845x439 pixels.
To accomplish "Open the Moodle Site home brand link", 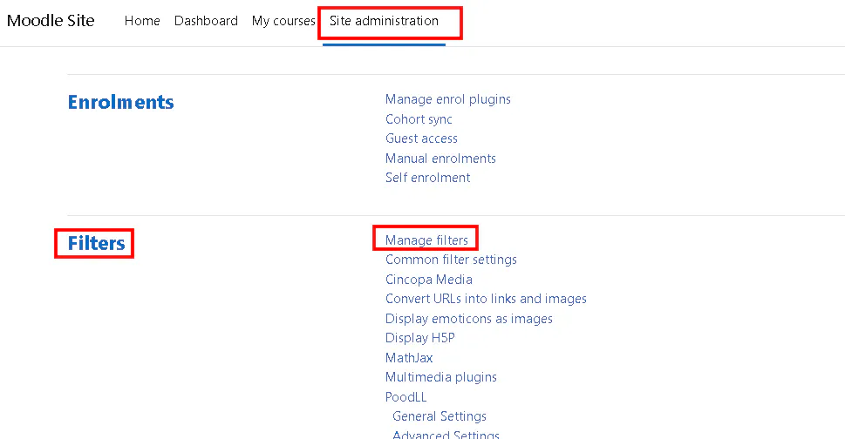I will coord(51,20).
